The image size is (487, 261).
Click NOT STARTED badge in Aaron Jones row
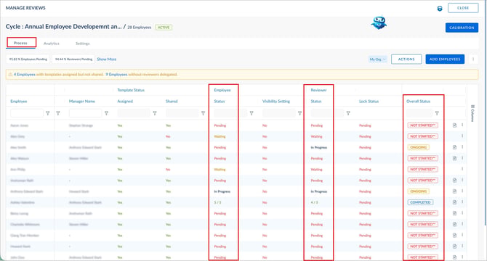tap(423, 125)
